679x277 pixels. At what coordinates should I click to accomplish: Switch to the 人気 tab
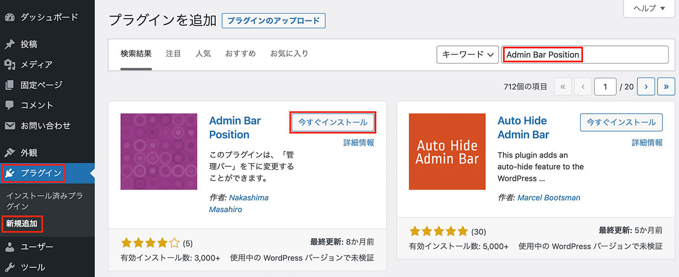pyautogui.click(x=203, y=54)
